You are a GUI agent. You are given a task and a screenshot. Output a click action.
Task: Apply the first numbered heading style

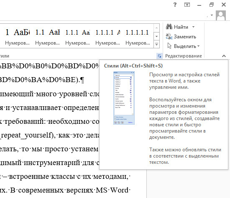17,36
